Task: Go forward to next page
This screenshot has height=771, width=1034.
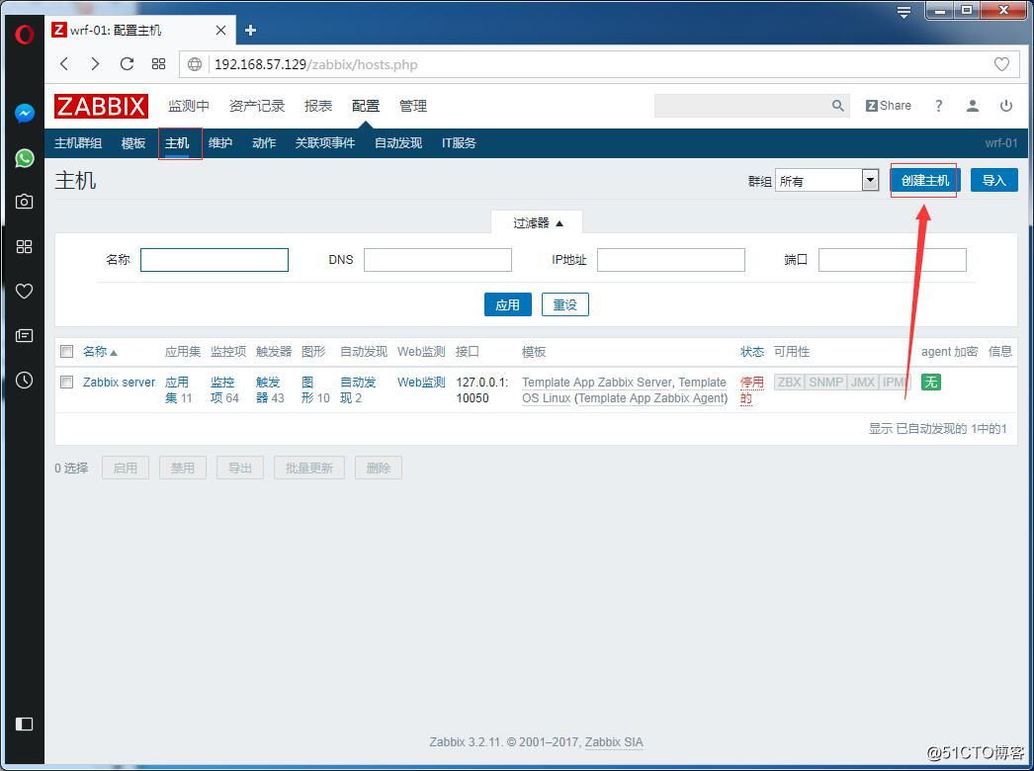Action: tap(95, 64)
